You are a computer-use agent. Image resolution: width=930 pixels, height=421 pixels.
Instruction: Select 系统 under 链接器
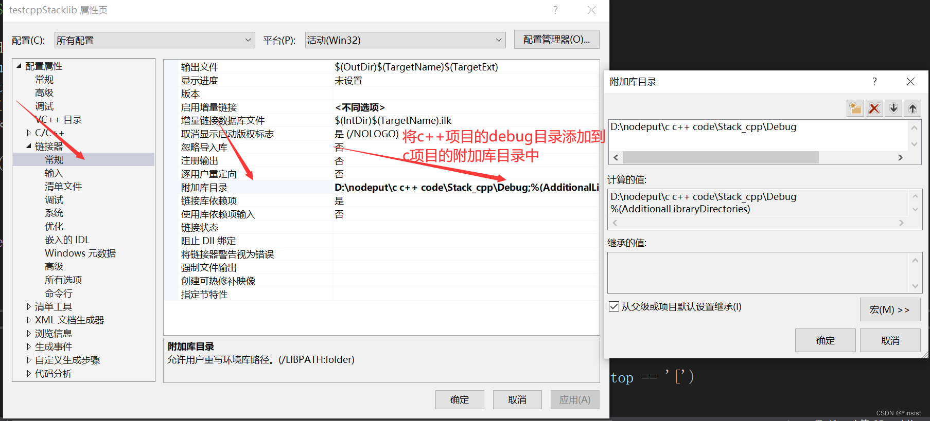pyautogui.click(x=54, y=213)
